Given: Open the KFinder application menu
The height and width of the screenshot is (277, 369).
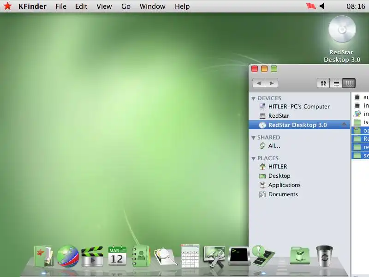Looking at the screenshot, I should point(32,6).
